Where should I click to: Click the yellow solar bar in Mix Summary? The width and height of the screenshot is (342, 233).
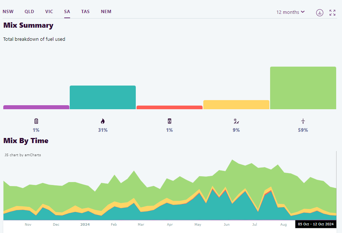click(x=236, y=105)
